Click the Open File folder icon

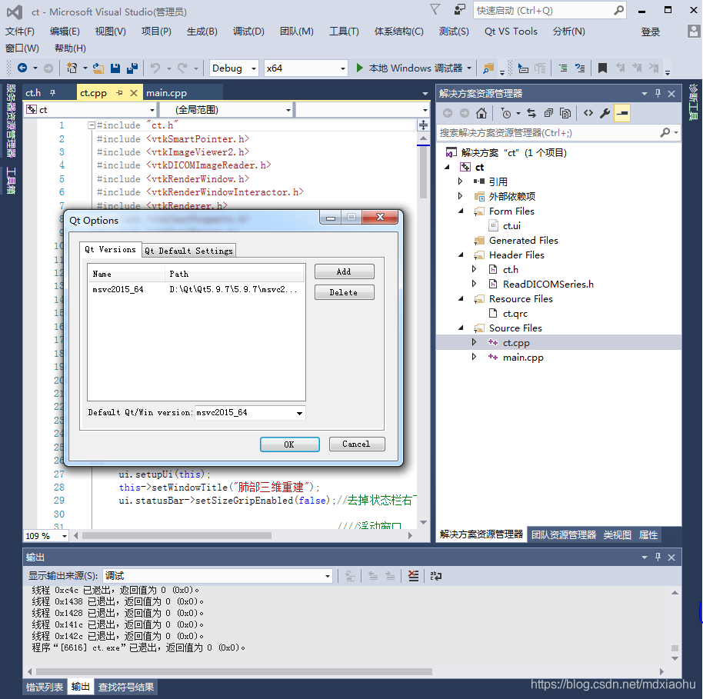tap(98, 68)
